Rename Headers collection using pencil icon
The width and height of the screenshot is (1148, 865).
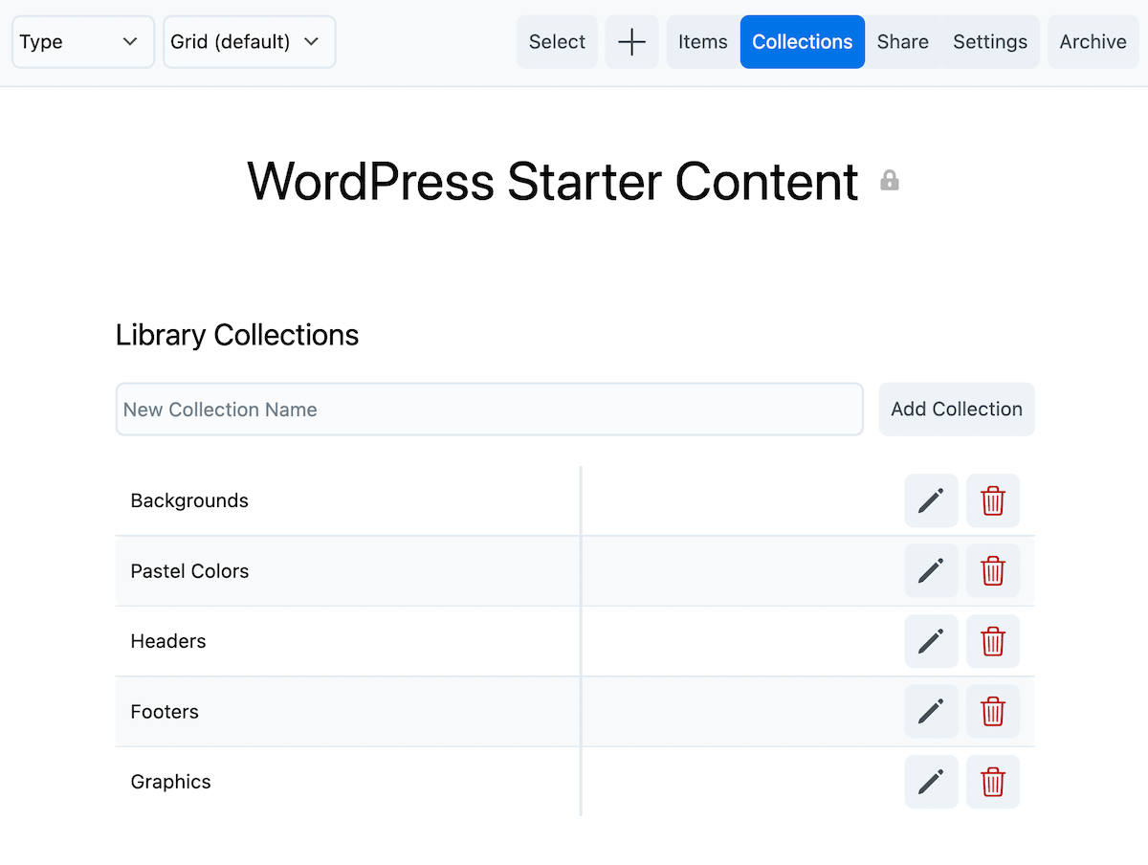(931, 641)
